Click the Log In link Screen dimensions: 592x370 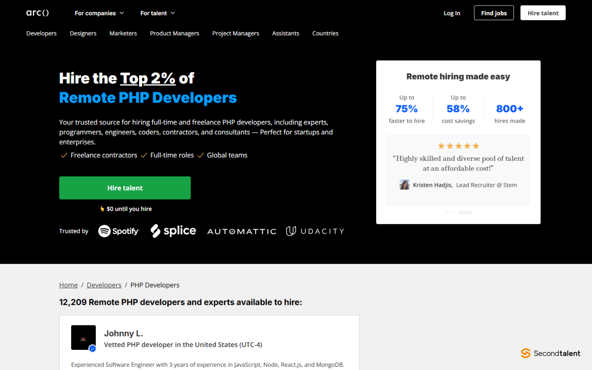[x=452, y=13]
